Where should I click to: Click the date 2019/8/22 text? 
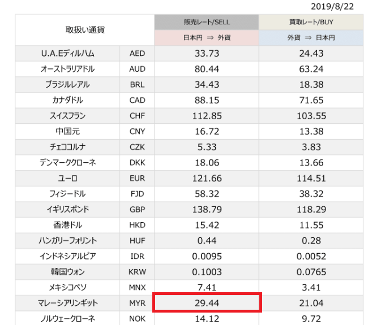point(332,7)
